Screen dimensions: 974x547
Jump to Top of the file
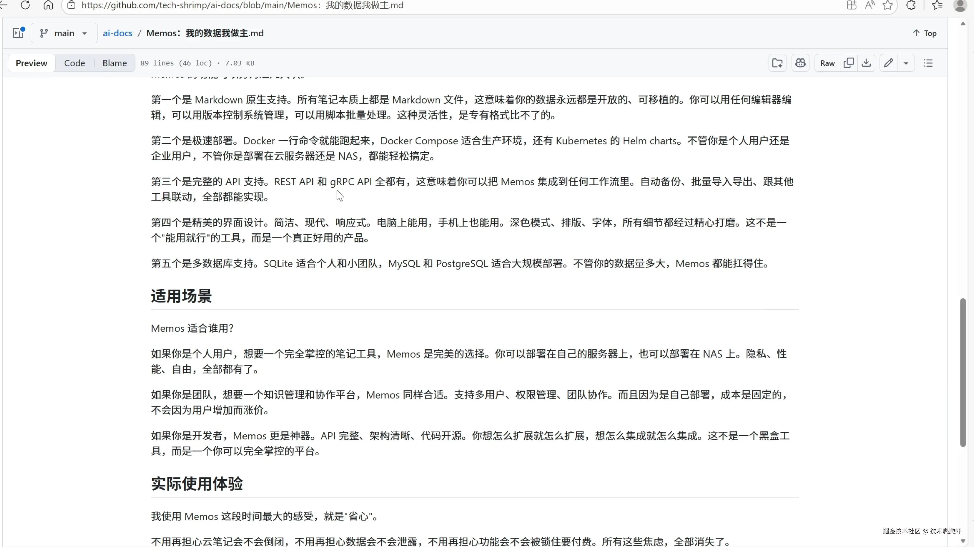[925, 33]
